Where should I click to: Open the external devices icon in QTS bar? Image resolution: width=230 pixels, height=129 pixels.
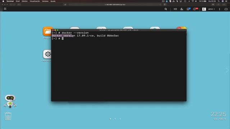pyautogui.click(x=182, y=9)
